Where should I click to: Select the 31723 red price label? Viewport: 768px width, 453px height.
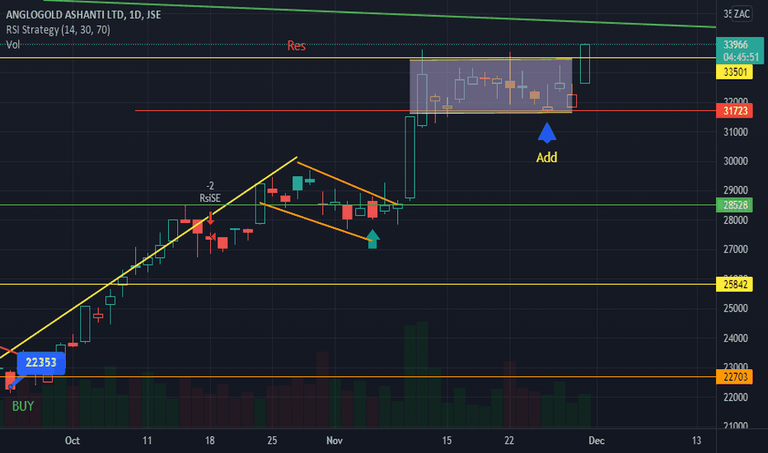coord(734,110)
